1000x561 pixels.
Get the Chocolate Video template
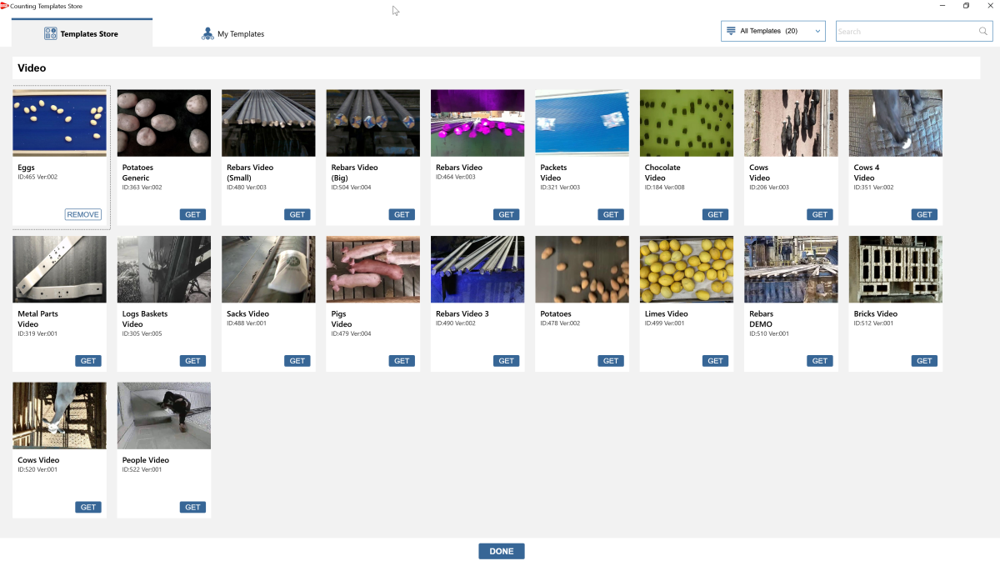pyautogui.click(x=716, y=214)
